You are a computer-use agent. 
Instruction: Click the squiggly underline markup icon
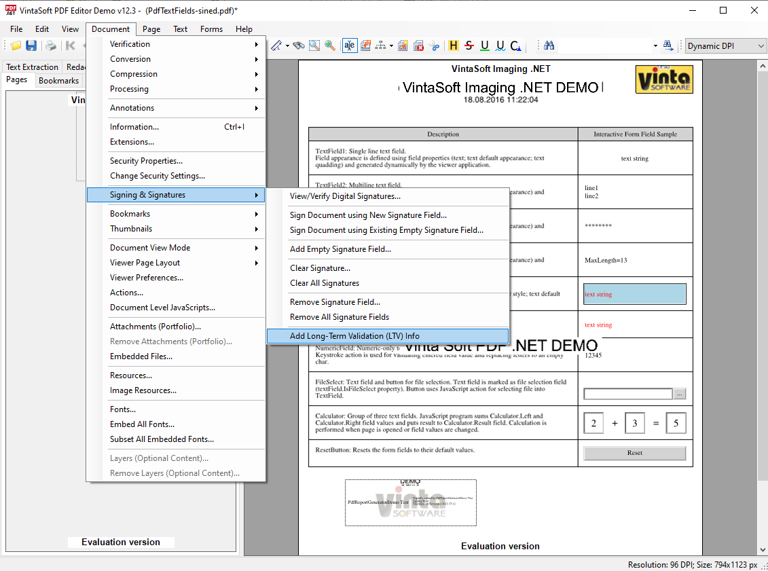point(500,45)
